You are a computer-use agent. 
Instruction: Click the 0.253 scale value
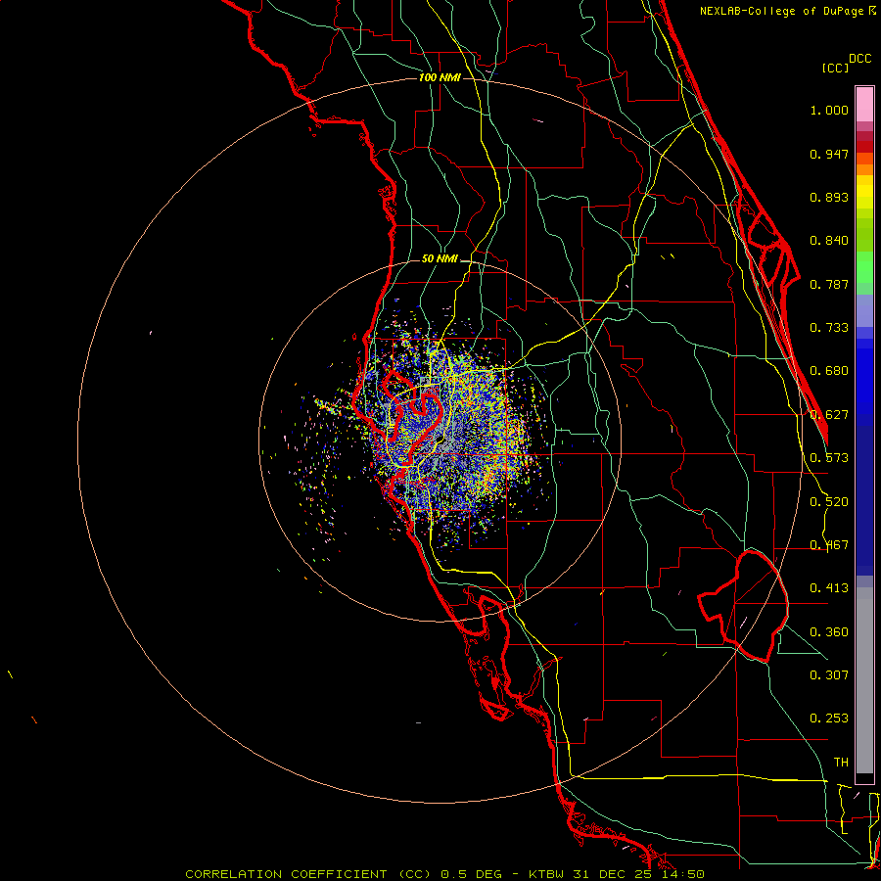pyautogui.click(x=829, y=719)
